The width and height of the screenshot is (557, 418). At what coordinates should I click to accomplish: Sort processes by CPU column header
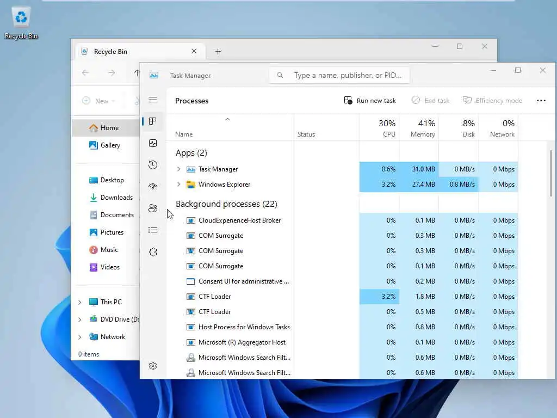379,128
